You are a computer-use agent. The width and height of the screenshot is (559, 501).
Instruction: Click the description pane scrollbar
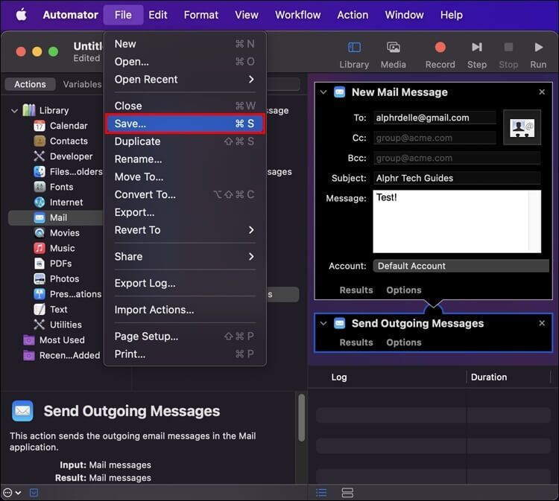pyautogui.click(x=301, y=418)
